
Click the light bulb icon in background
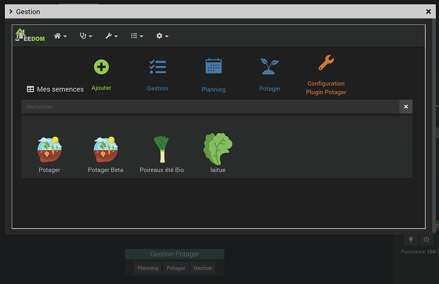(411, 239)
